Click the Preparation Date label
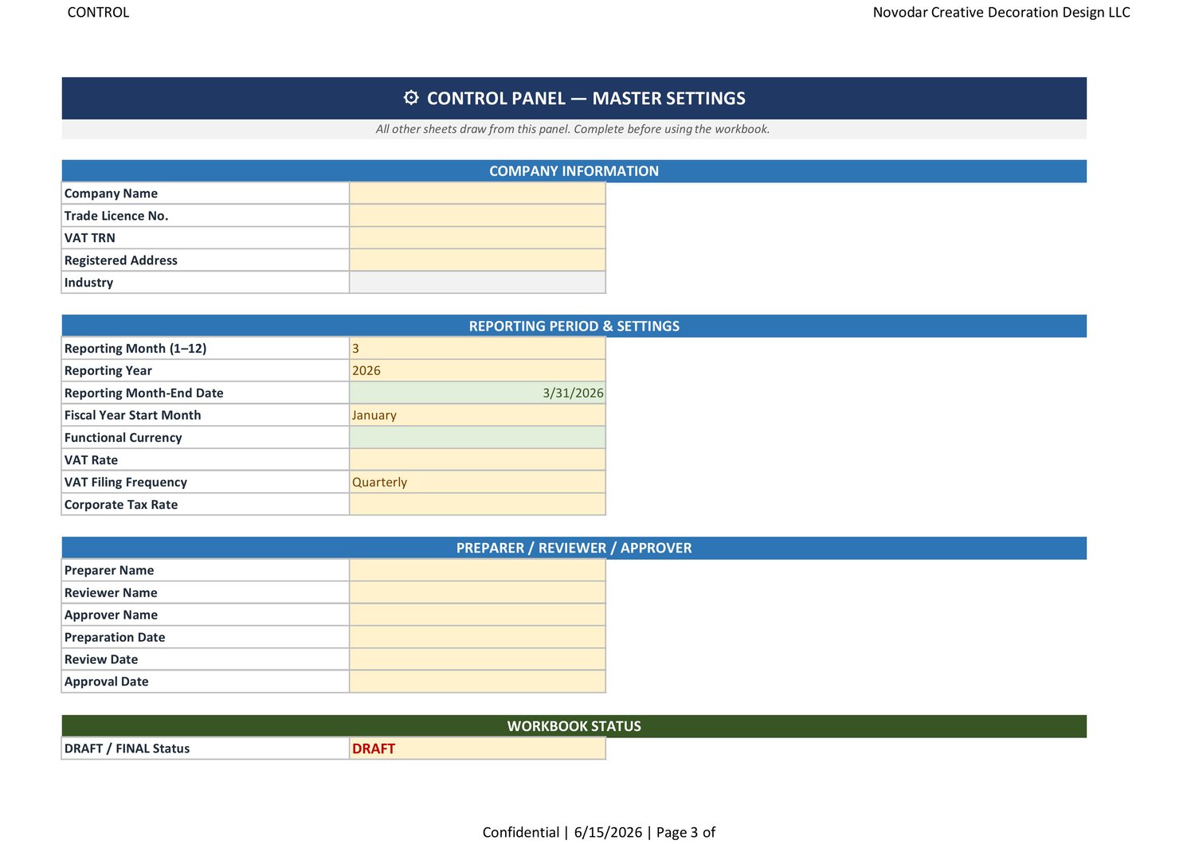 115,638
